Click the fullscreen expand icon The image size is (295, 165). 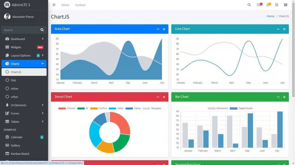(276, 5)
